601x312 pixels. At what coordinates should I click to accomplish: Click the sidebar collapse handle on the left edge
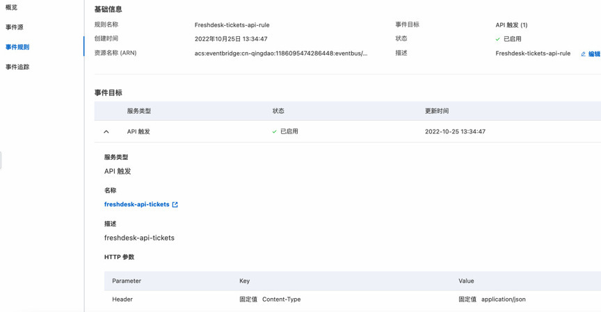[1, 160]
